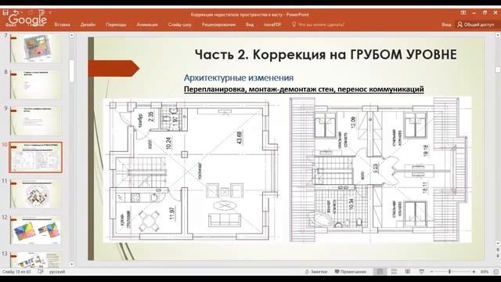
Task: Open the Вид ribbon tab
Action: [x=250, y=24]
